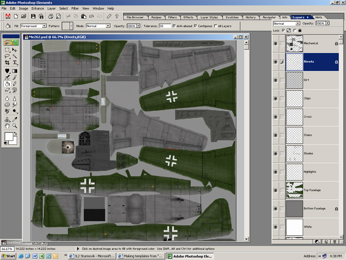Viewport: 346px width, 260px height.
Task: Enable the All Layers checkbox
Action: tap(215, 26)
